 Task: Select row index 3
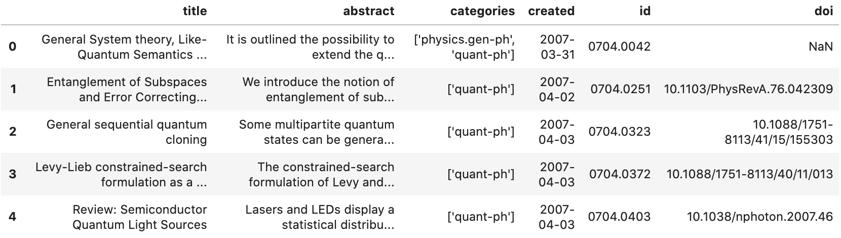pos(13,174)
